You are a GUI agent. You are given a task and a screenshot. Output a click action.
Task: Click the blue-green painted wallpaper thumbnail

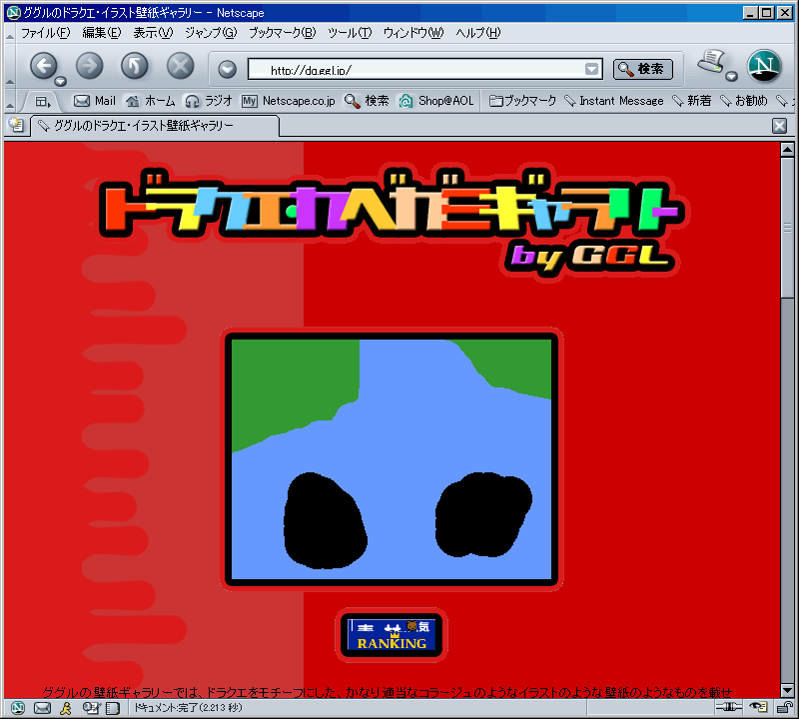[x=392, y=459]
